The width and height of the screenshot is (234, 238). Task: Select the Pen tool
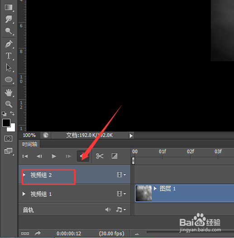click(x=9, y=44)
